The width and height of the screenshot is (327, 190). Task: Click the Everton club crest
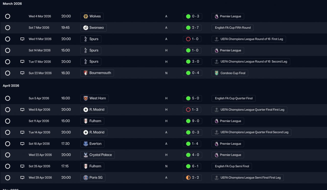pyautogui.click(x=86, y=144)
